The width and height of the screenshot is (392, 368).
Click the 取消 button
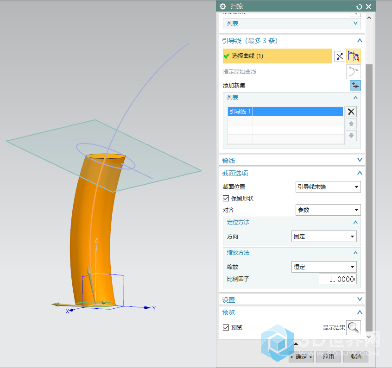tap(356, 357)
